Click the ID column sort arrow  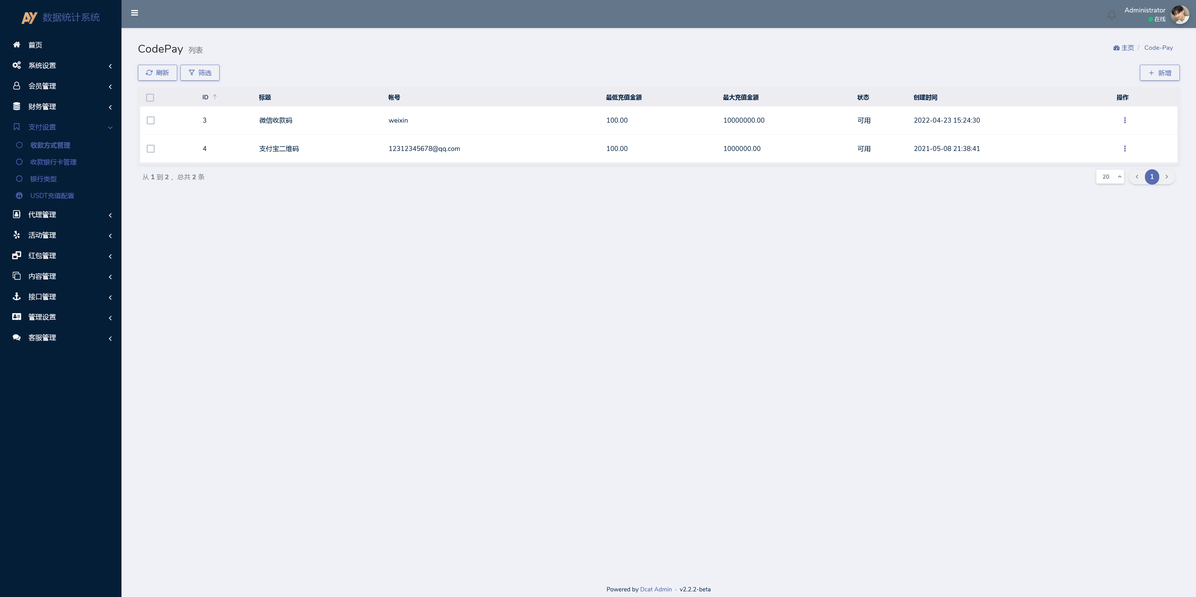tap(215, 97)
